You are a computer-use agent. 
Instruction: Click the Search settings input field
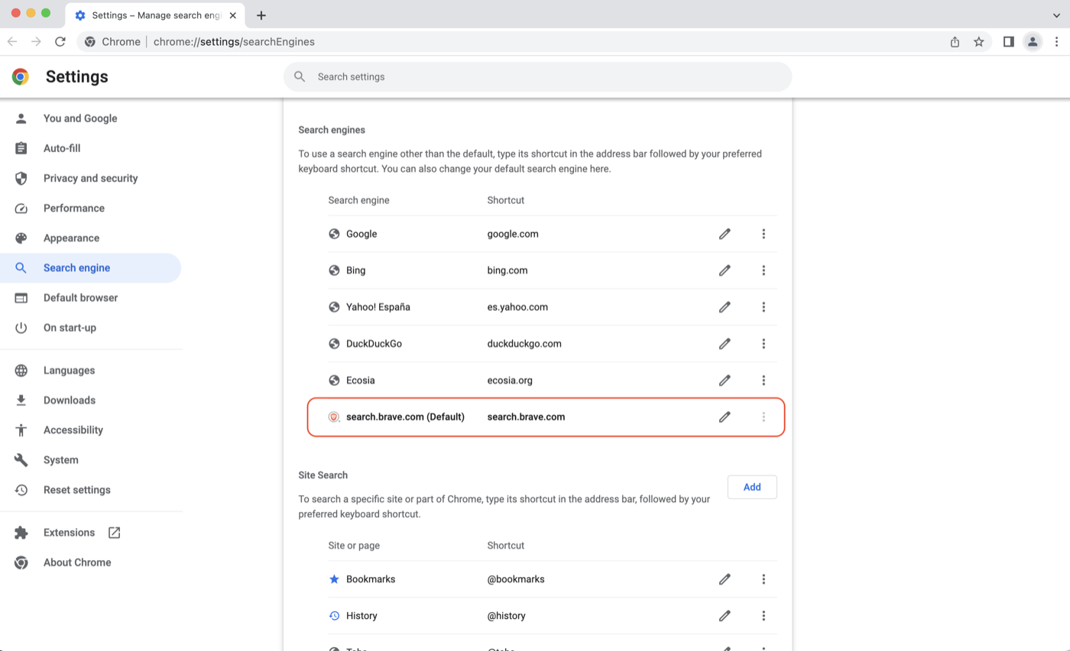pos(537,76)
